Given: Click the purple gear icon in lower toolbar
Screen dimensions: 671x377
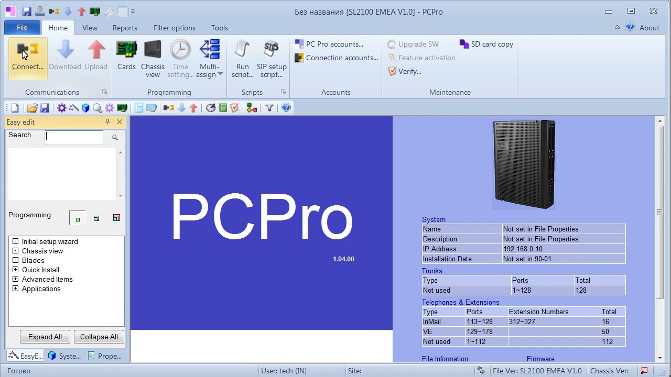Looking at the screenshot, I should (61, 108).
